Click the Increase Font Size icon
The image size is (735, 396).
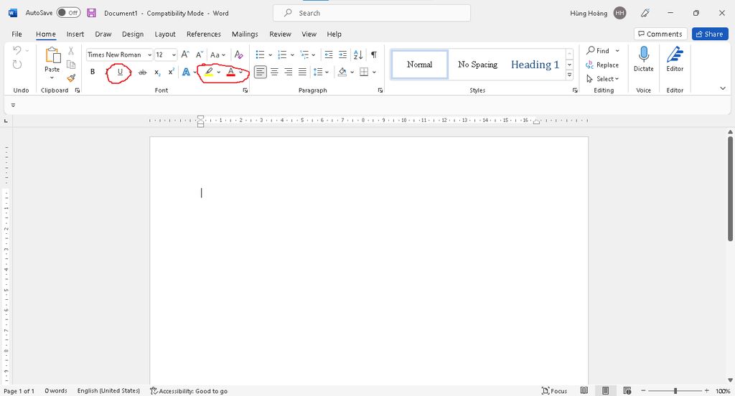[185, 55]
